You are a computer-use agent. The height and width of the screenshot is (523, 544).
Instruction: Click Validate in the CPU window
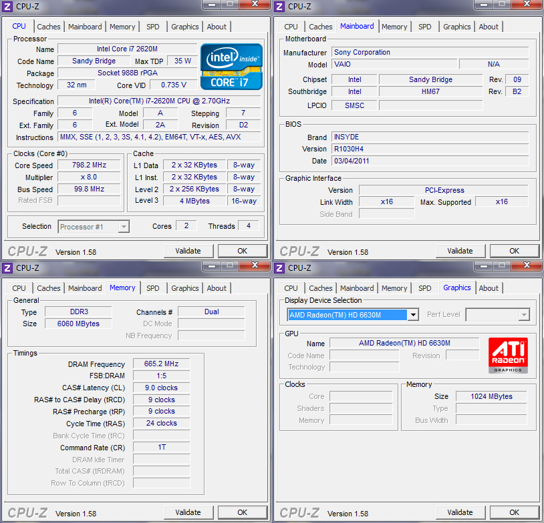point(188,251)
